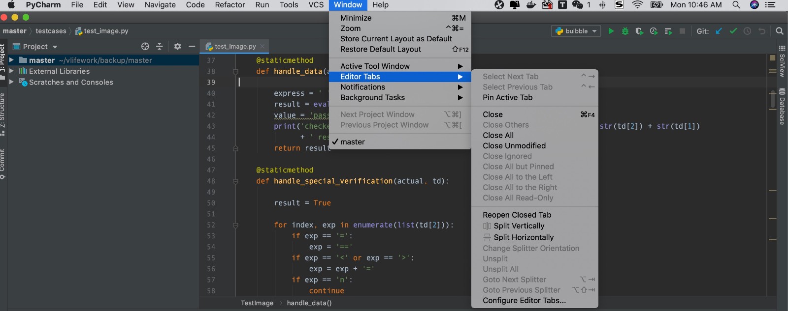This screenshot has width=788, height=311.
Task: Choose Pin Active Tab
Action: pyautogui.click(x=534, y=98)
